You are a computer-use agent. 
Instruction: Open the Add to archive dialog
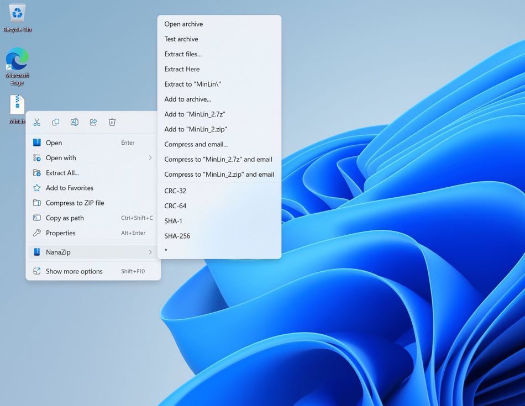(x=187, y=99)
